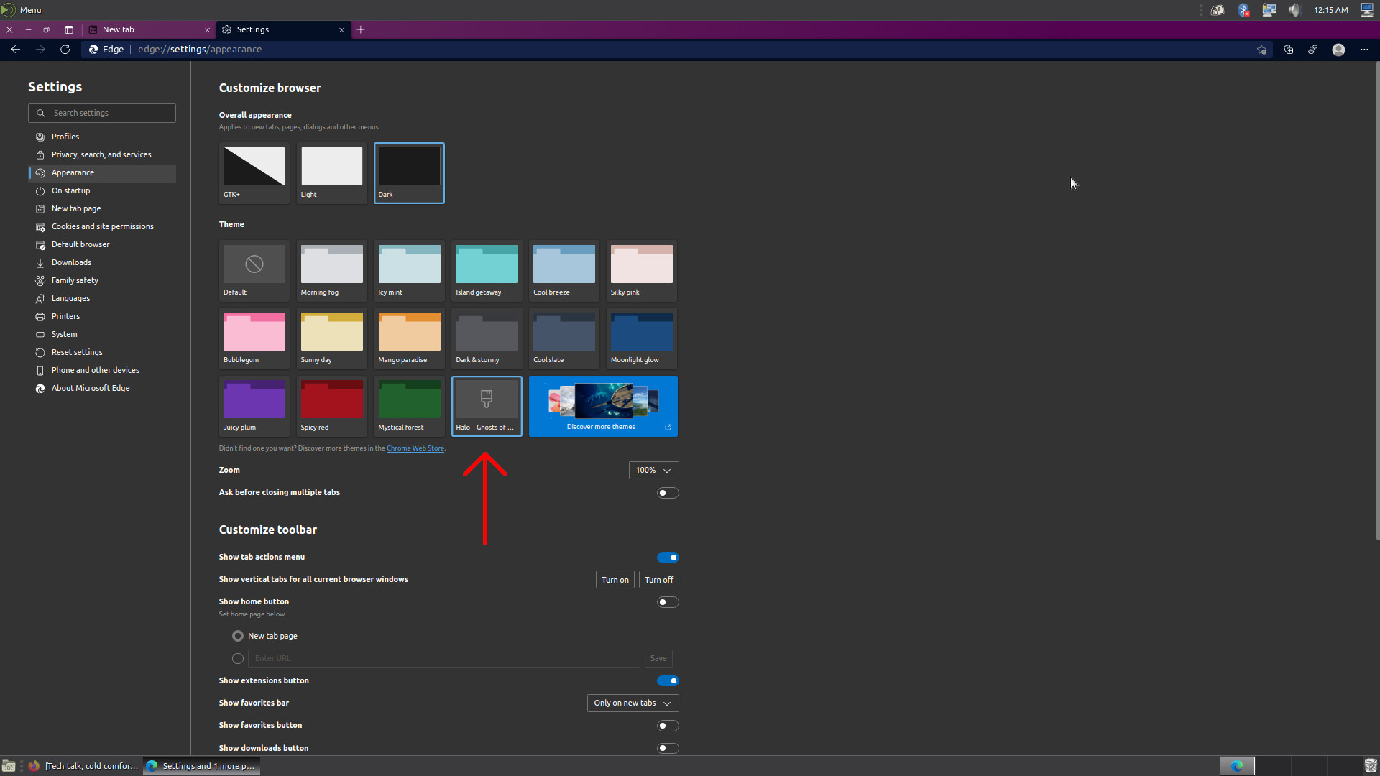1380x776 pixels.
Task: Click the About Microsoft Edge logo icon
Action: point(40,388)
